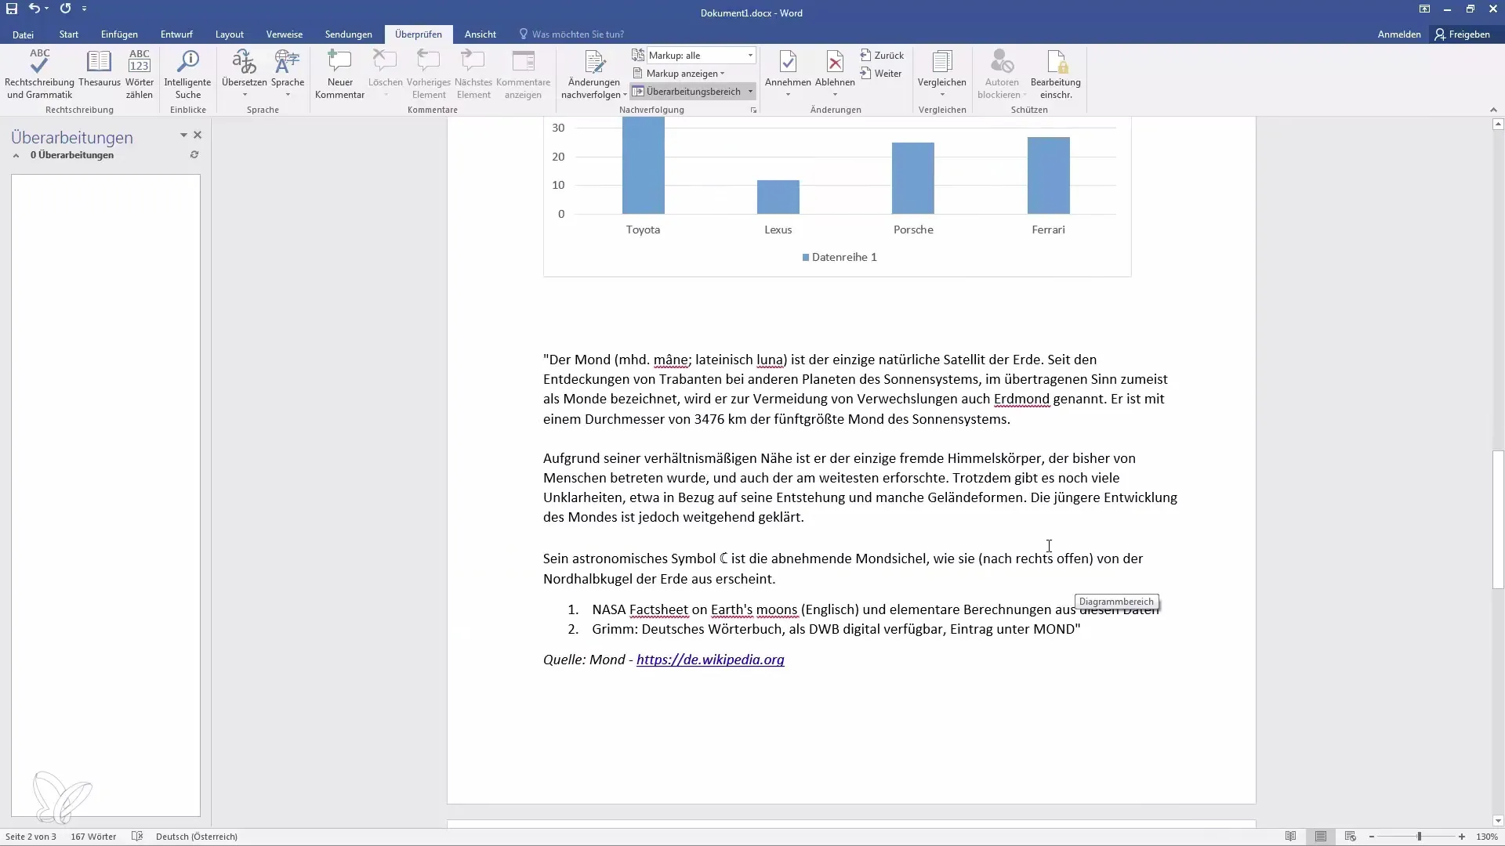This screenshot has height=846, width=1505.
Task: Open Überarbeitungen pane options arrow
Action: (x=183, y=136)
